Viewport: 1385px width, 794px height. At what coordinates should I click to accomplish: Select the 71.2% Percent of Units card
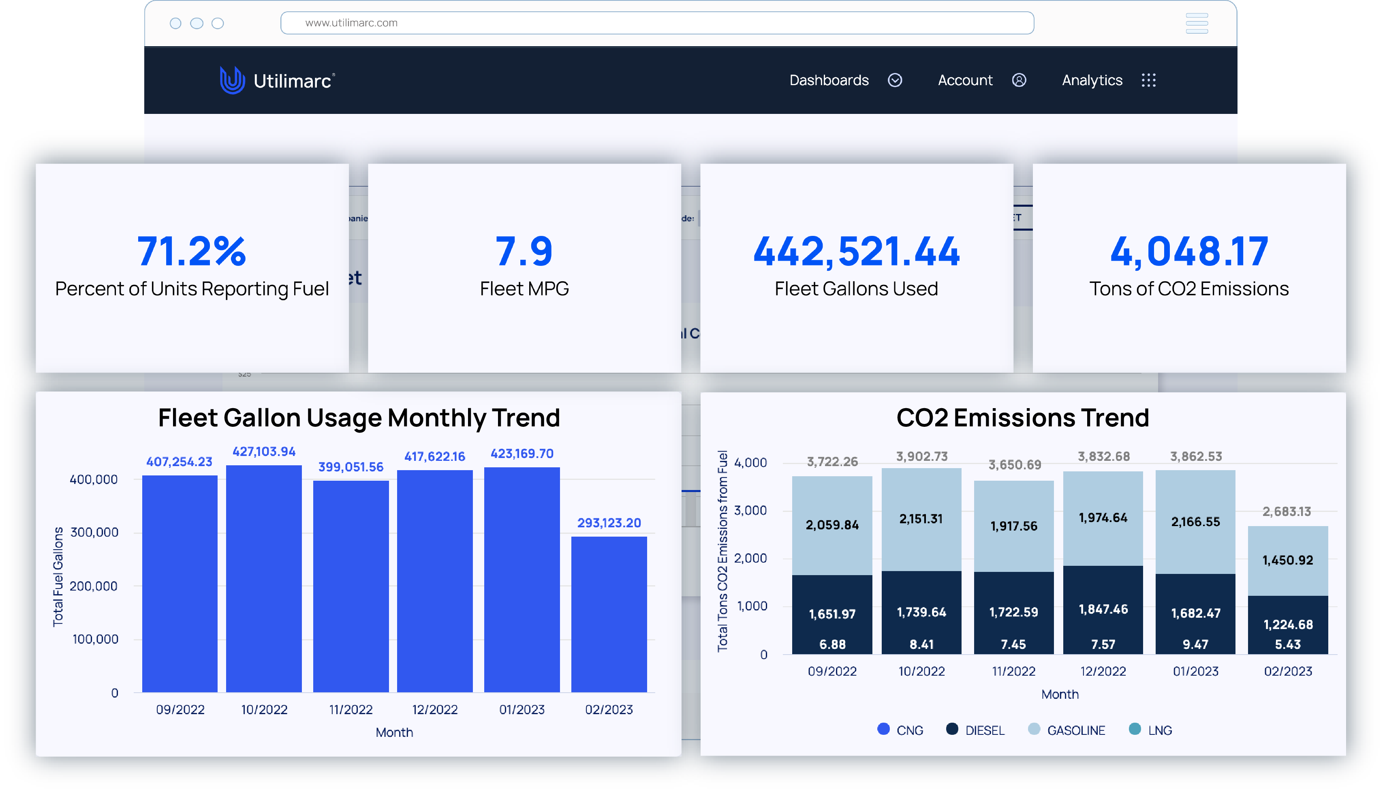192,268
